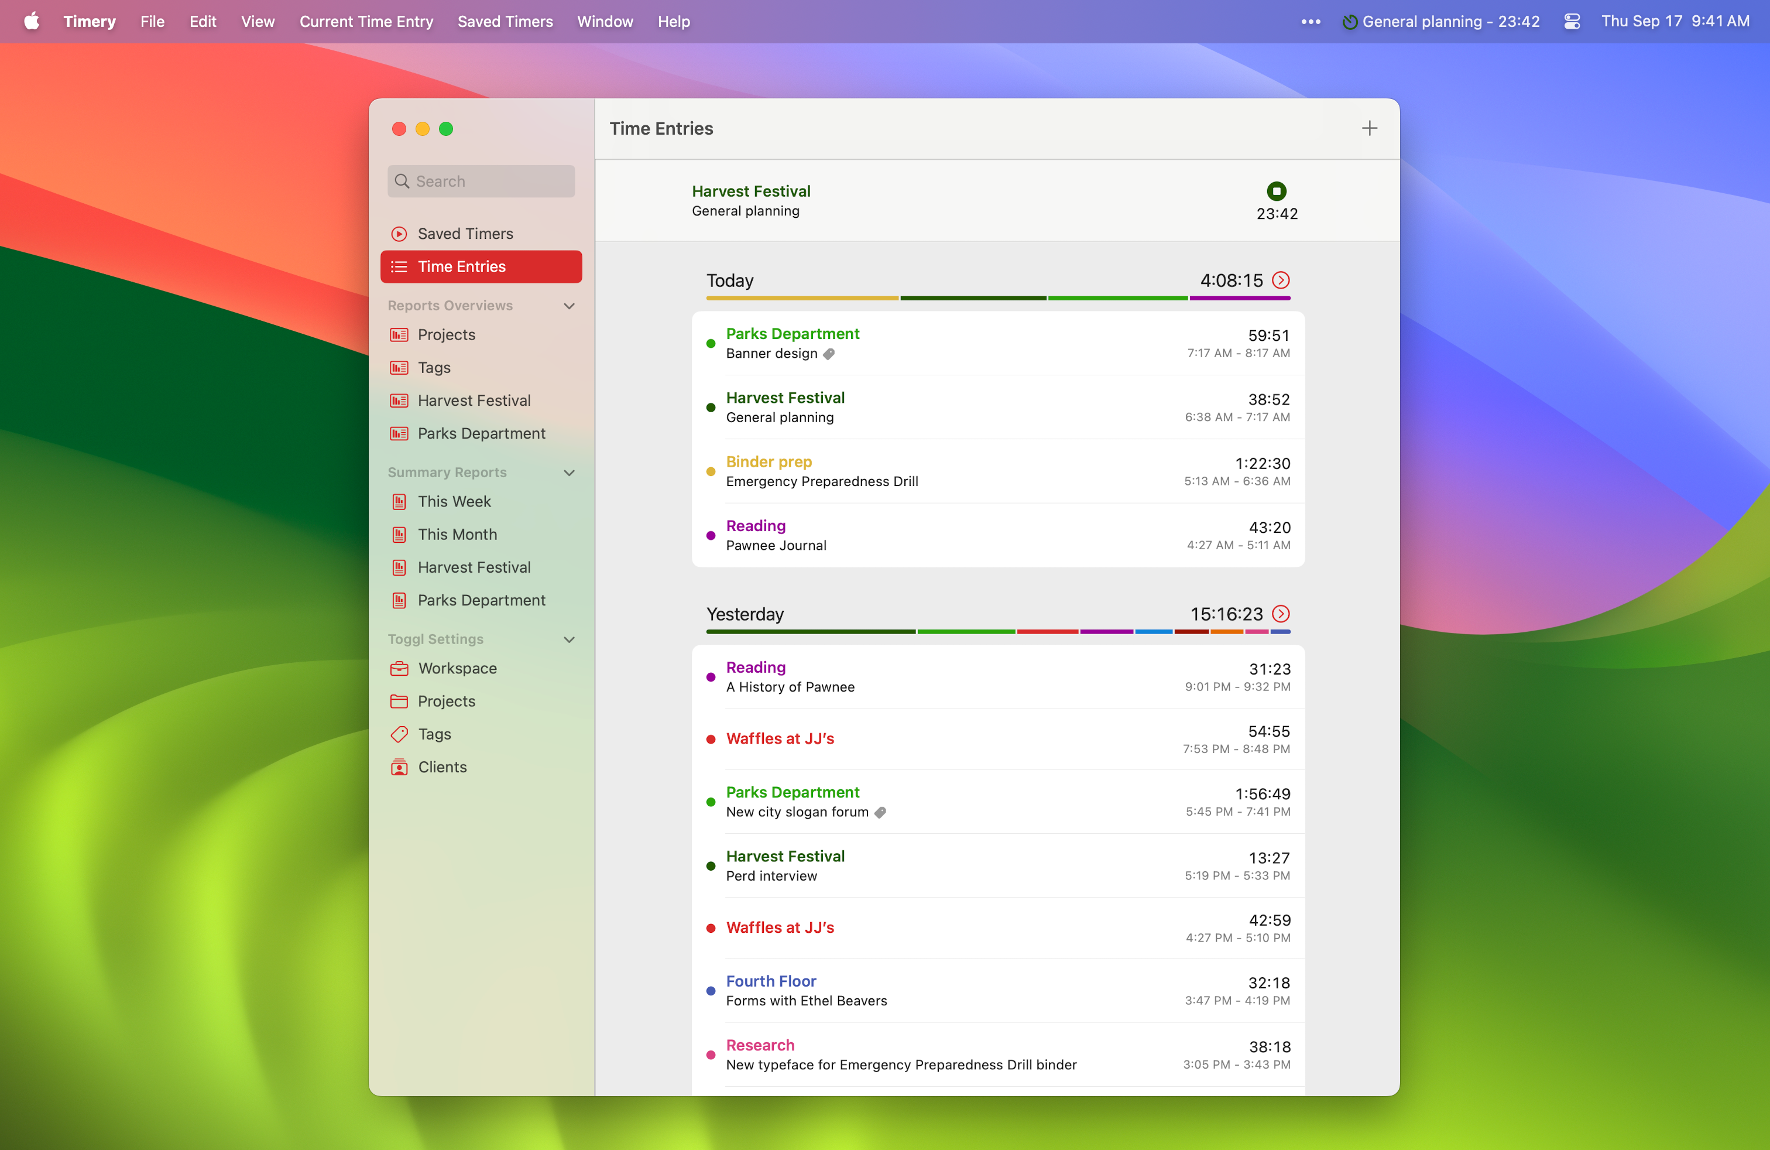Click the Search field in sidebar
This screenshot has height=1150, width=1770.
(481, 181)
